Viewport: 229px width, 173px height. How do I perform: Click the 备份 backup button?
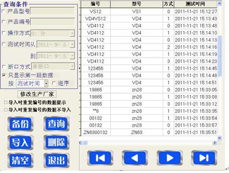pyautogui.click(x=20, y=124)
